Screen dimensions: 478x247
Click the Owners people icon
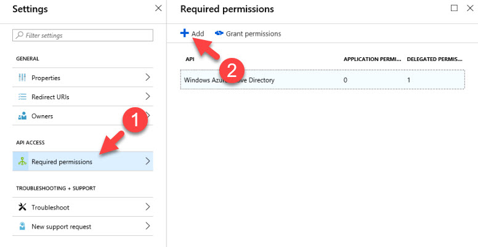pos(22,116)
